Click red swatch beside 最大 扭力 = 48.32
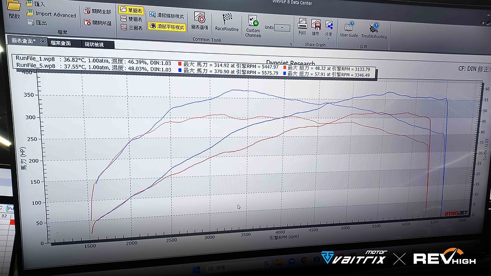Screen dimensions: 491x276 pyautogui.click(x=285, y=67)
